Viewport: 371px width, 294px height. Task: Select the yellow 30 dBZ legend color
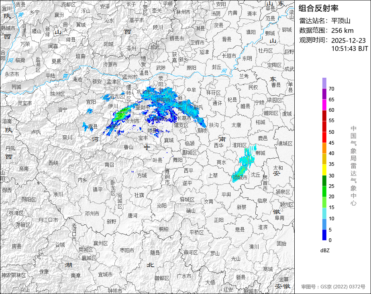click(324, 170)
